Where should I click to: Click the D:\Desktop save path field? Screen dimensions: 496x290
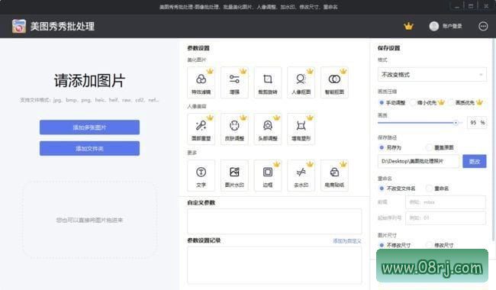point(418,161)
